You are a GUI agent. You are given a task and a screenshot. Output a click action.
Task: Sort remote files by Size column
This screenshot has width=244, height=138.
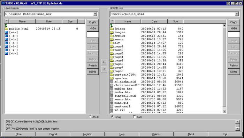pyautogui.click(x=175, y=21)
